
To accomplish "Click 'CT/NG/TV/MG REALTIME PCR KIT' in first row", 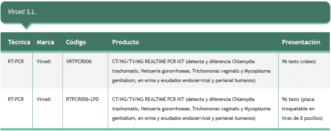I will [148, 61].
